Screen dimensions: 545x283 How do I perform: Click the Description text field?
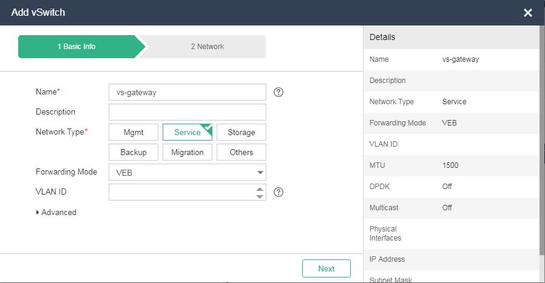tap(187, 112)
